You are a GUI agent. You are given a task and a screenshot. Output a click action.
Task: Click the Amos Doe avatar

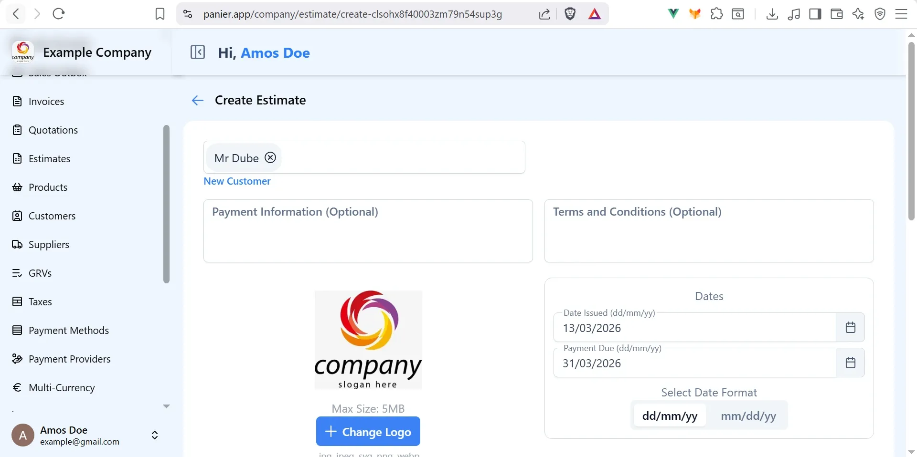(23, 435)
